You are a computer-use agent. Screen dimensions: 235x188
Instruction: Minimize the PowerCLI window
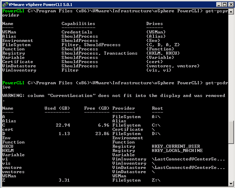click(x=219, y=5)
